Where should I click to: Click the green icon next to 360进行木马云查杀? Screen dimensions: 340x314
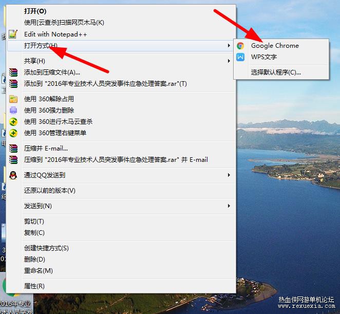(13, 122)
